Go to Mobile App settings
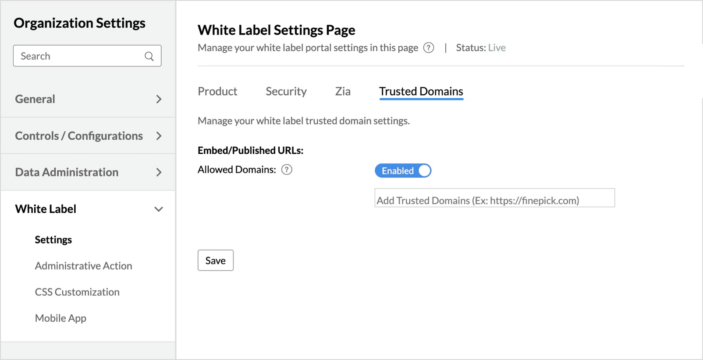This screenshot has height=360, width=703. click(60, 318)
